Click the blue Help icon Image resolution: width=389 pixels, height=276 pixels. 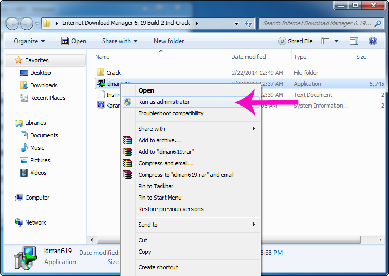pos(373,41)
